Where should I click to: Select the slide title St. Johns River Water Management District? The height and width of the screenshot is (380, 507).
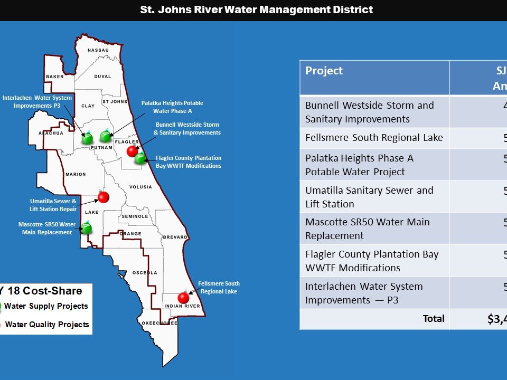[257, 9]
